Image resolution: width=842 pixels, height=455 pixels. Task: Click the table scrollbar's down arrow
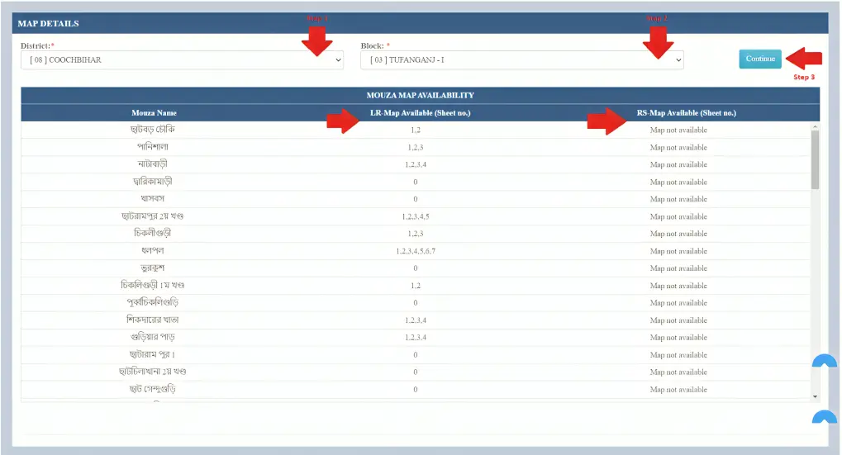click(x=816, y=397)
